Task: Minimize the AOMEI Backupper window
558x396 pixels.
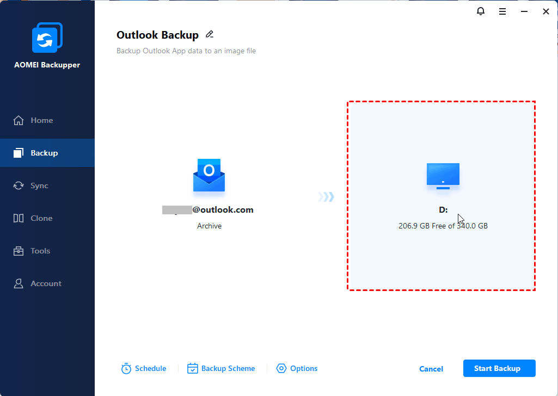Action: [524, 12]
